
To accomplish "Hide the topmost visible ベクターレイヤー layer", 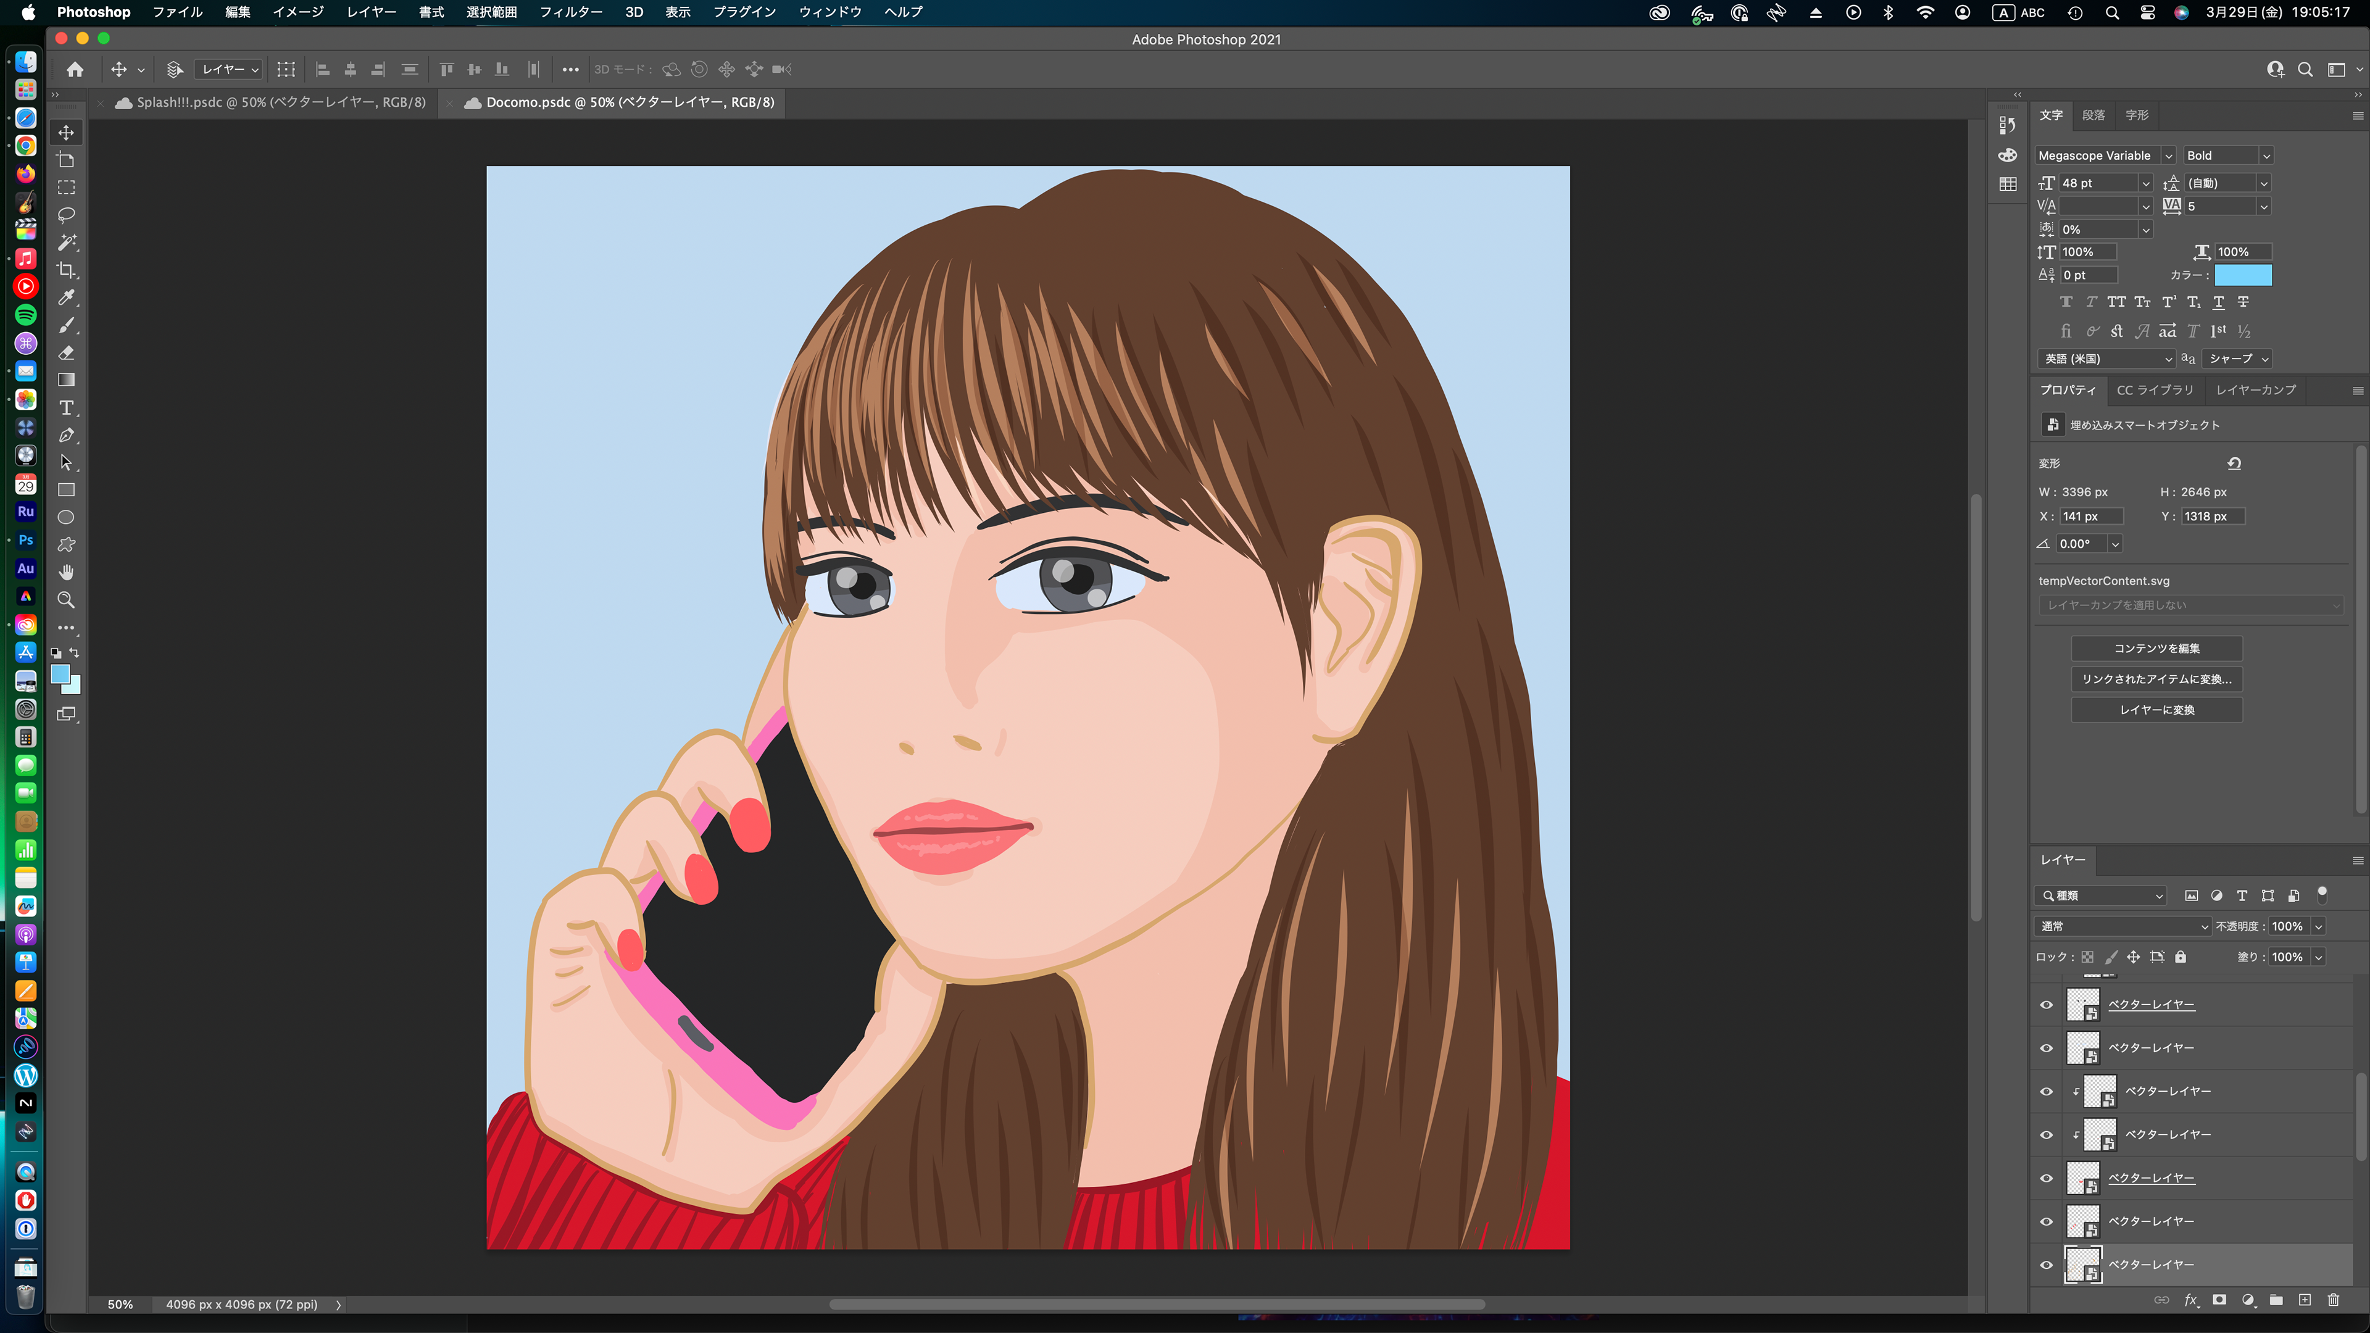I will [2046, 1005].
